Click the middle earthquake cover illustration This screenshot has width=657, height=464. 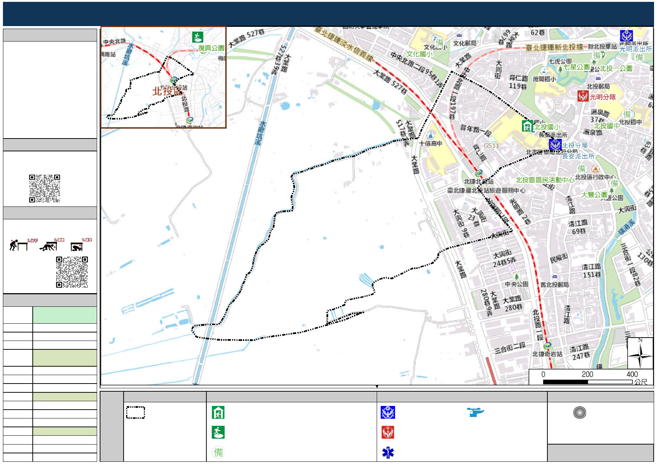tap(51, 245)
